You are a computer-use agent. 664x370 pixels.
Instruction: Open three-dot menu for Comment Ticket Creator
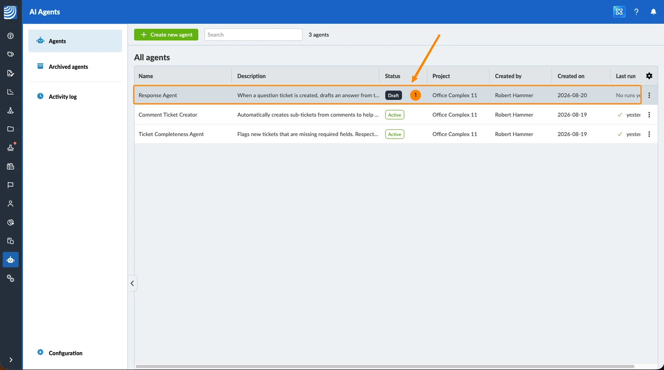click(649, 115)
